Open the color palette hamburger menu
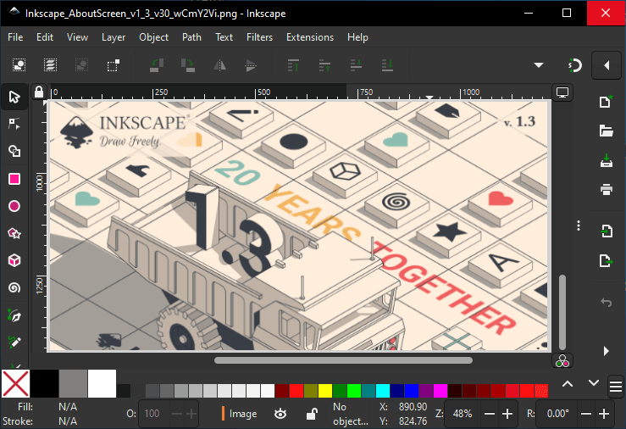Screen dimensions: 626x429 click(x=616, y=384)
